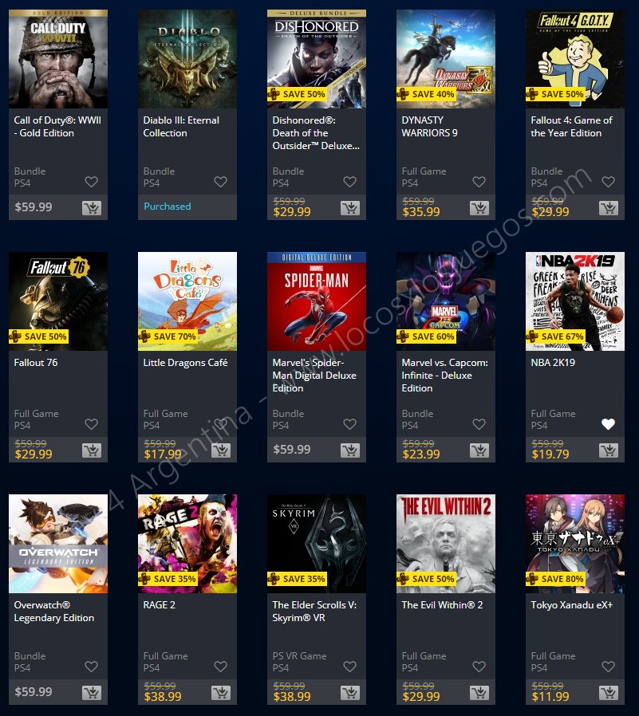Open the Little Dragons Café title link
This screenshot has height=716, width=639.
pyautogui.click(x=185, y=363)
